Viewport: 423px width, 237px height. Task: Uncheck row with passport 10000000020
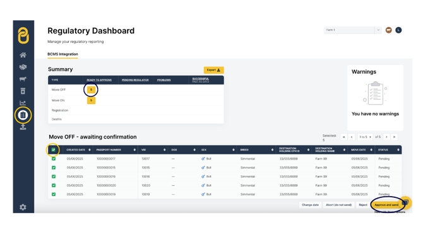coord(54,185)
